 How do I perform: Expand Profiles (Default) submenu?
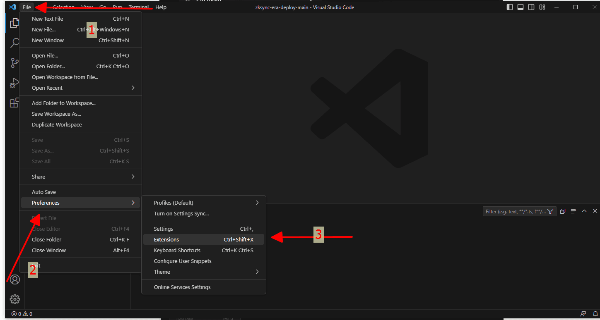[x=204, y=203]
